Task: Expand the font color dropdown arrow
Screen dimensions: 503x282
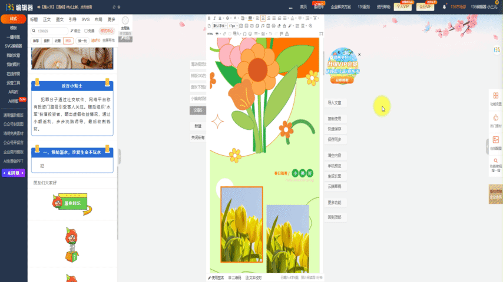Action: (239, 18)
